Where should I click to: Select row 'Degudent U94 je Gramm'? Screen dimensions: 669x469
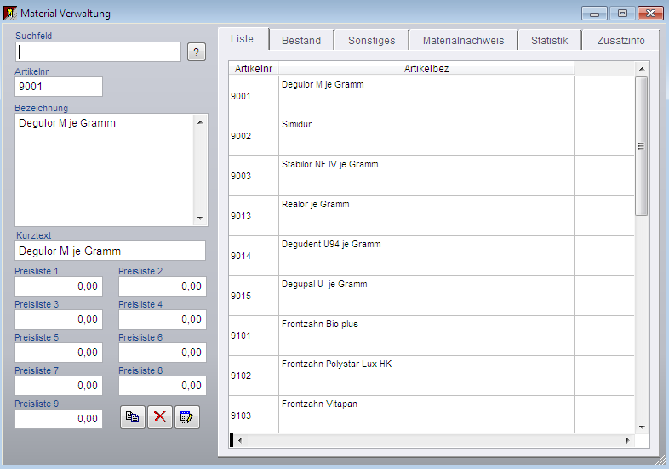432,256
